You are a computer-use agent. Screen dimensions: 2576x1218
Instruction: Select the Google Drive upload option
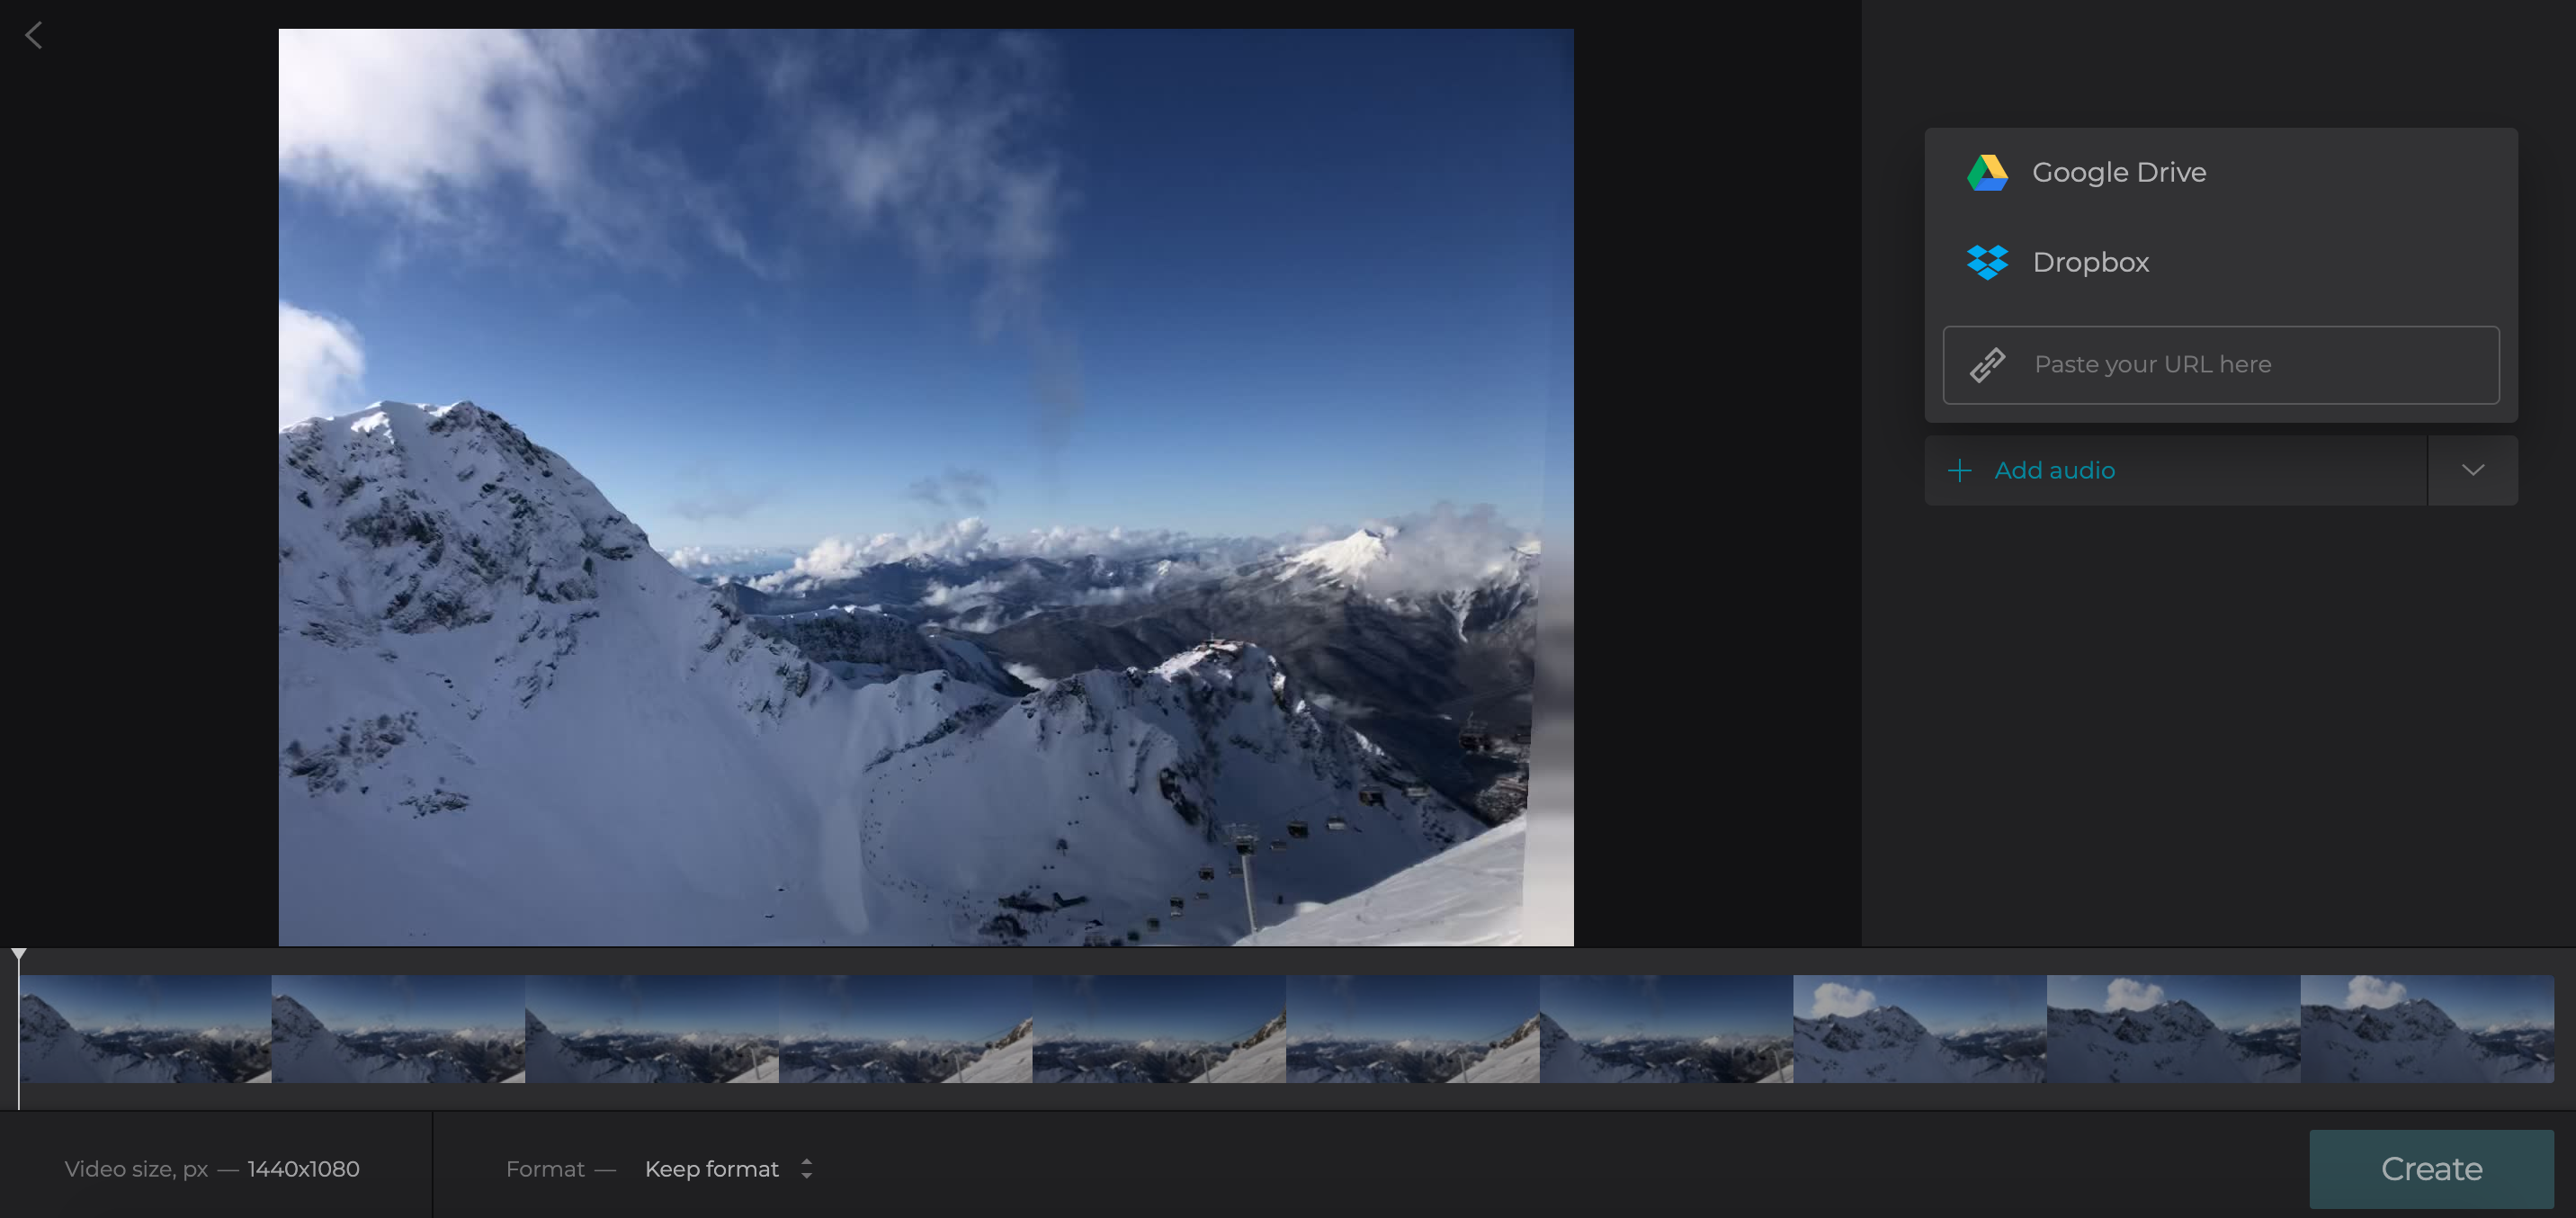coord(2118,171)
